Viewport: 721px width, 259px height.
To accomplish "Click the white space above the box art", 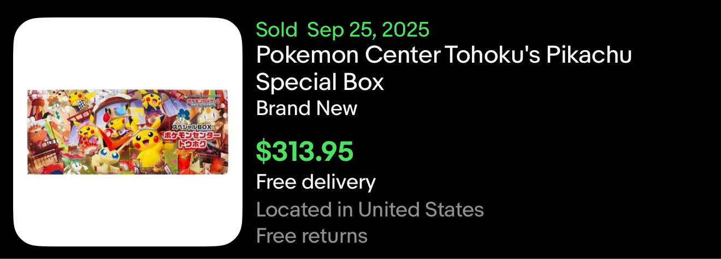I will tap(128, 55).
